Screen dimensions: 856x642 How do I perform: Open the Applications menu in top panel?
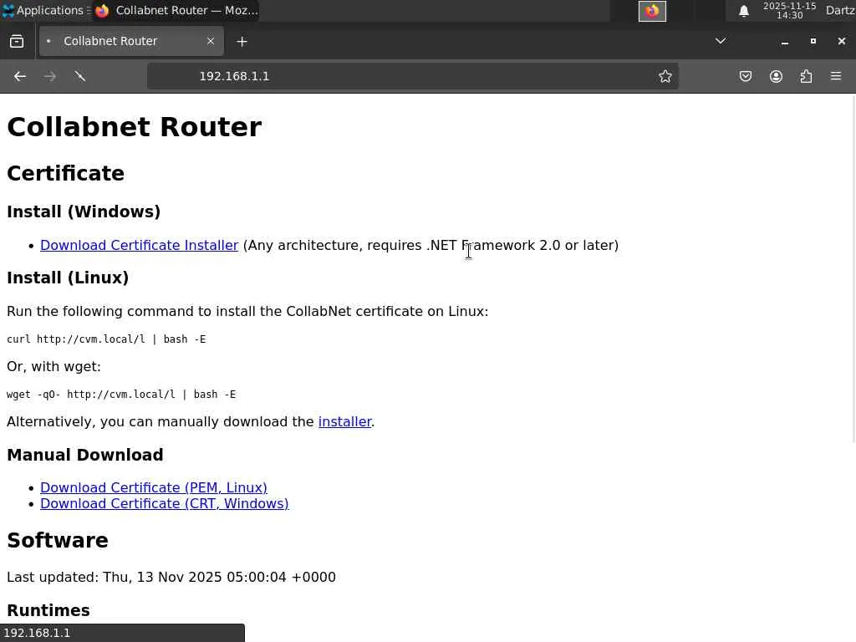click(45, 10)
